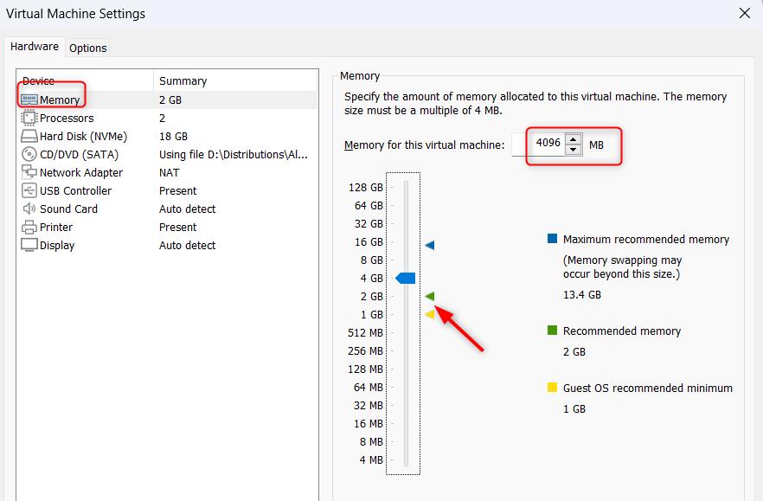763x501 pixels.
Task: Click the CD/DVD 'Using file D:\Distributions' summary
Action: click(x=234, y=155)
